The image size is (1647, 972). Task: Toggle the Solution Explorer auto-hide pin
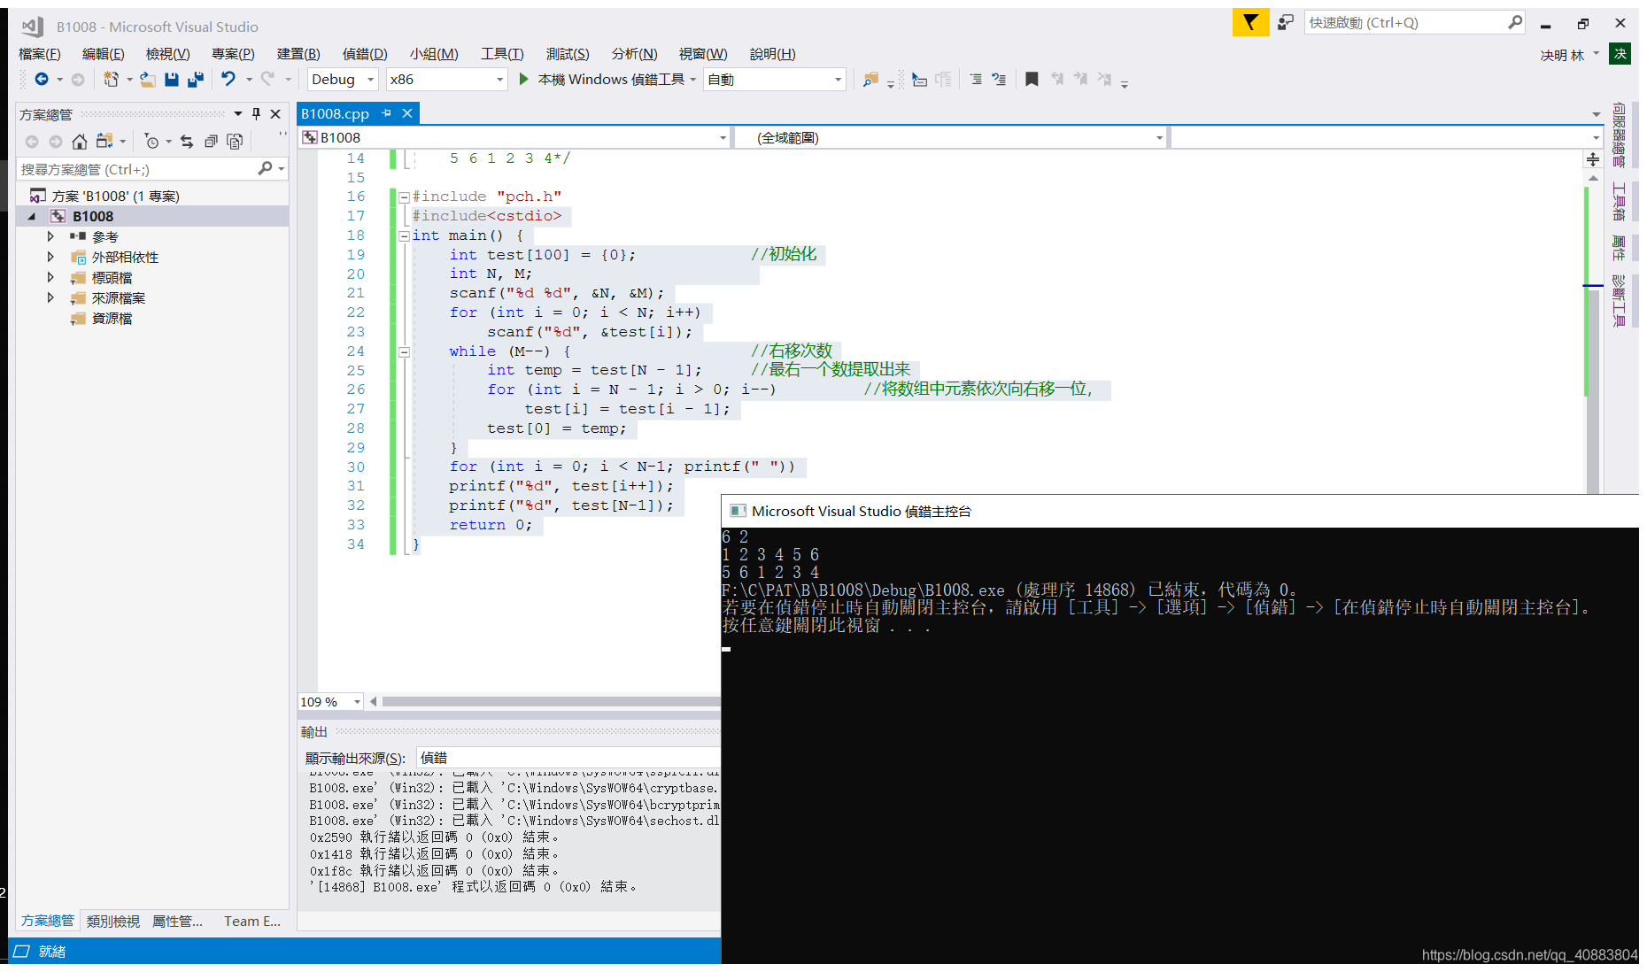tap(256, 114)
